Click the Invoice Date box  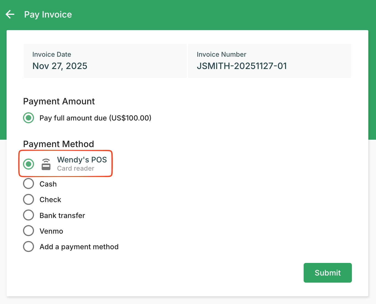coord(105,61)
